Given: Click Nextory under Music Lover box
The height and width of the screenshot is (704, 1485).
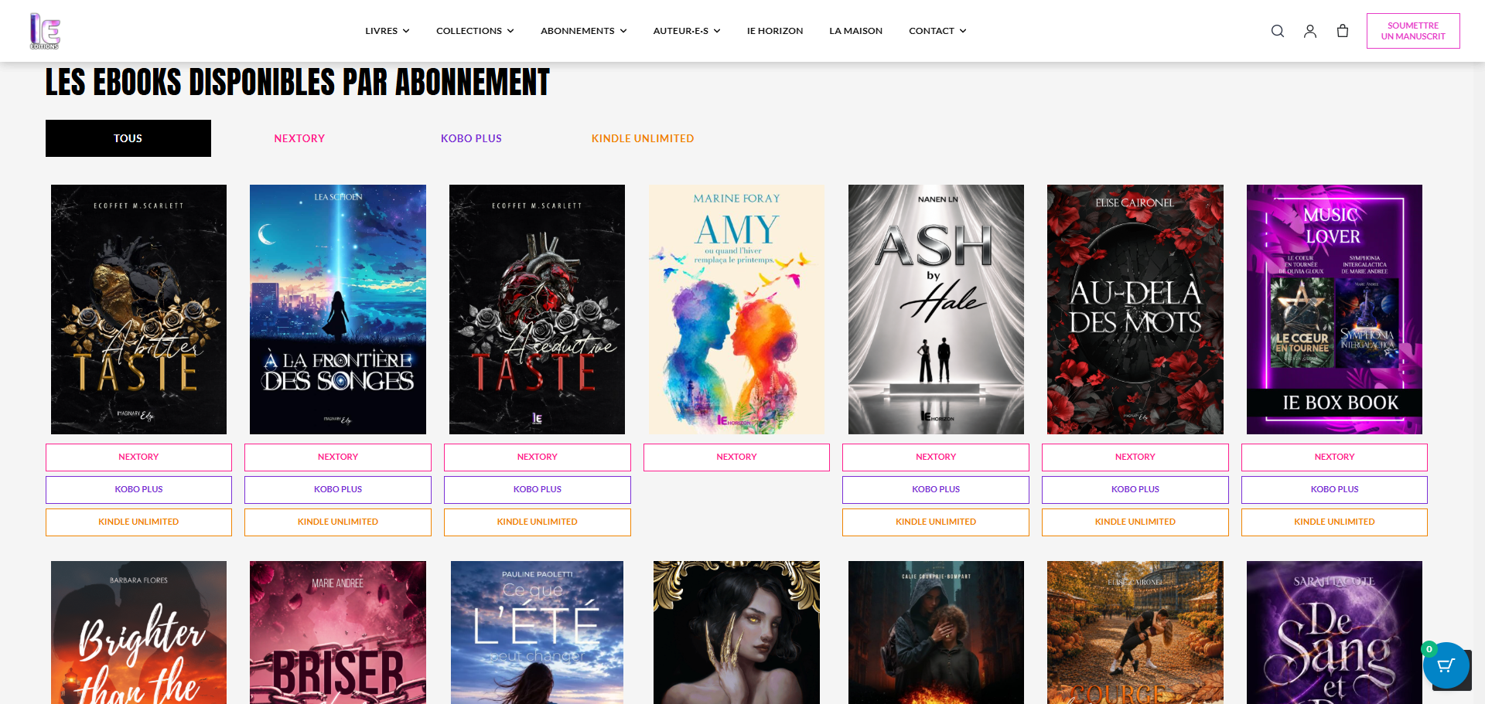Looking at the screenshot, I should pos(1334,457).
